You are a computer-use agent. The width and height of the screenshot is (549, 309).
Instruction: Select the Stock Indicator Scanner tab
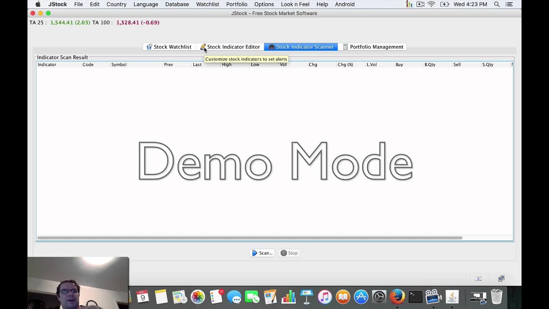click(301, 47)
